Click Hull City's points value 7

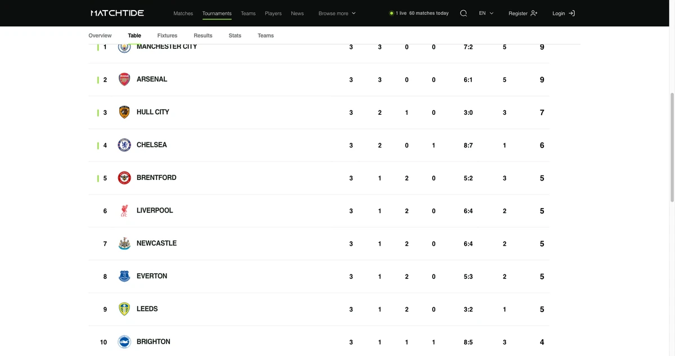tap(542, 112)
